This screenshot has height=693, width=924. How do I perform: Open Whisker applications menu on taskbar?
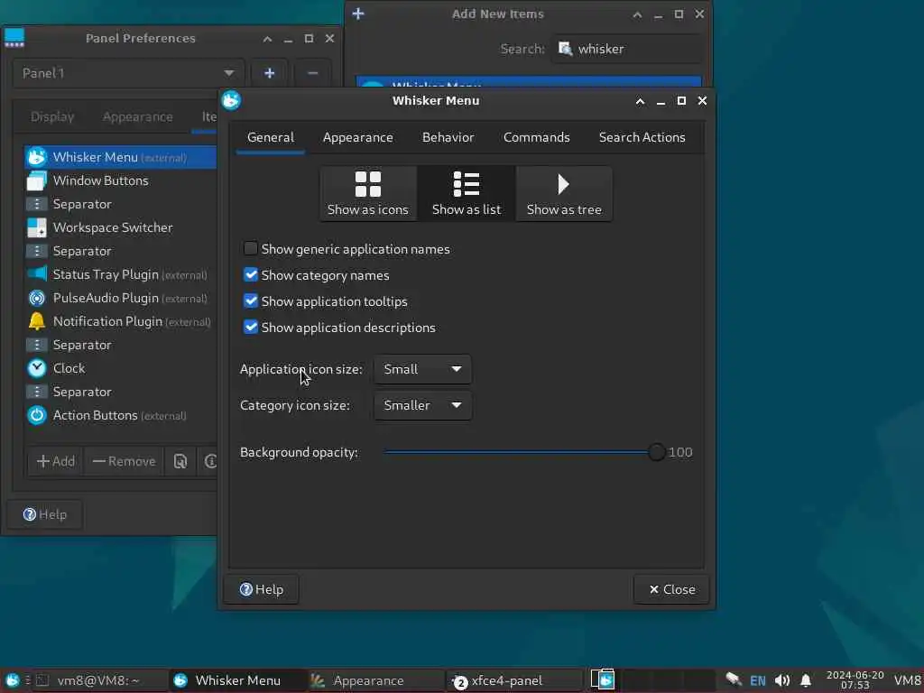click(x=12, y=680)
